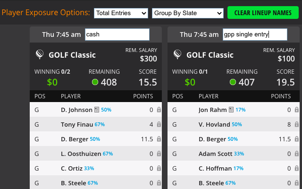Open the Group By Slate dropdown
This screenshot has height=189, width=302.
click(x=188, y=13)
